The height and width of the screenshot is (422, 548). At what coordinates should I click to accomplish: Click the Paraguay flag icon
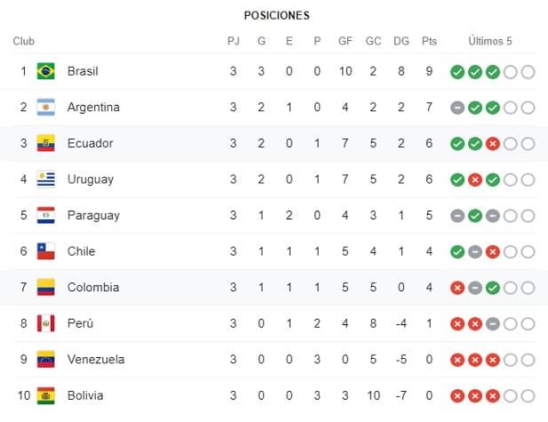45,215
